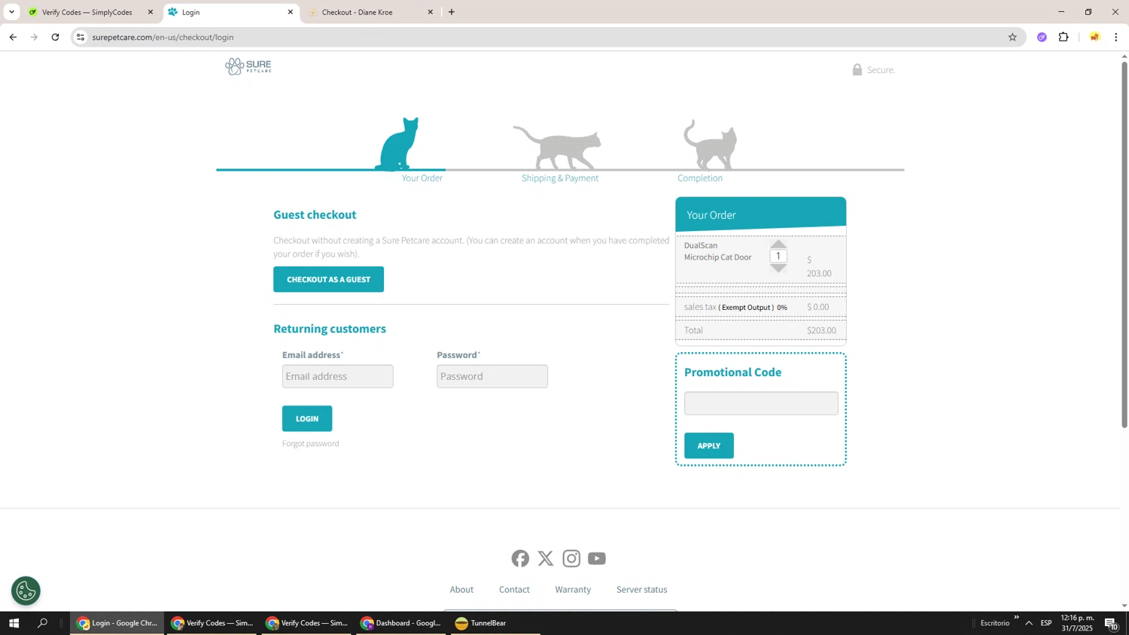The width and height of the screenshot is (1129, 635).
Task: Click the Secure padlock icon
Action: pyautogui.click(x=857, y=69)
